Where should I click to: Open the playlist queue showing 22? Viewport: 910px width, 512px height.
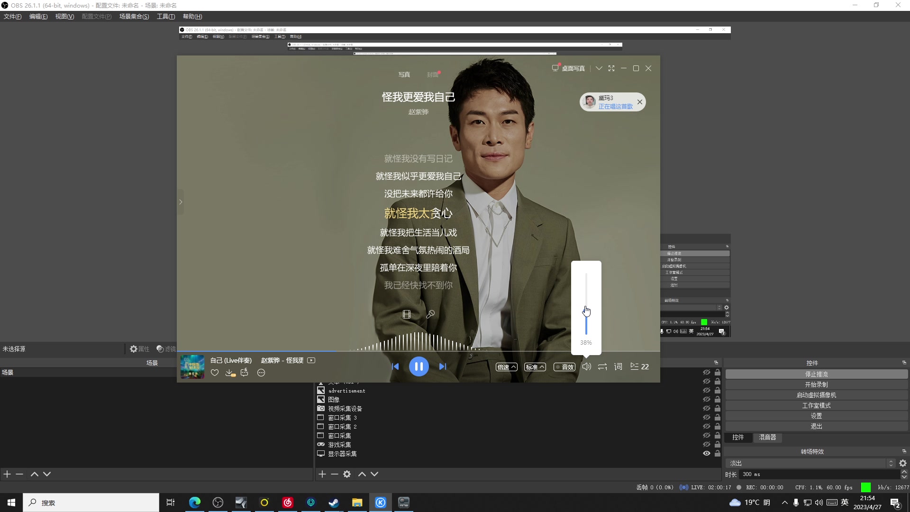coord(640,366)
